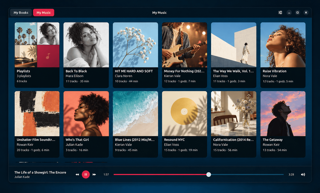Screen dimensions: 320x193
Task: Open the Back To Black album cover
Action: pos(86,45)
